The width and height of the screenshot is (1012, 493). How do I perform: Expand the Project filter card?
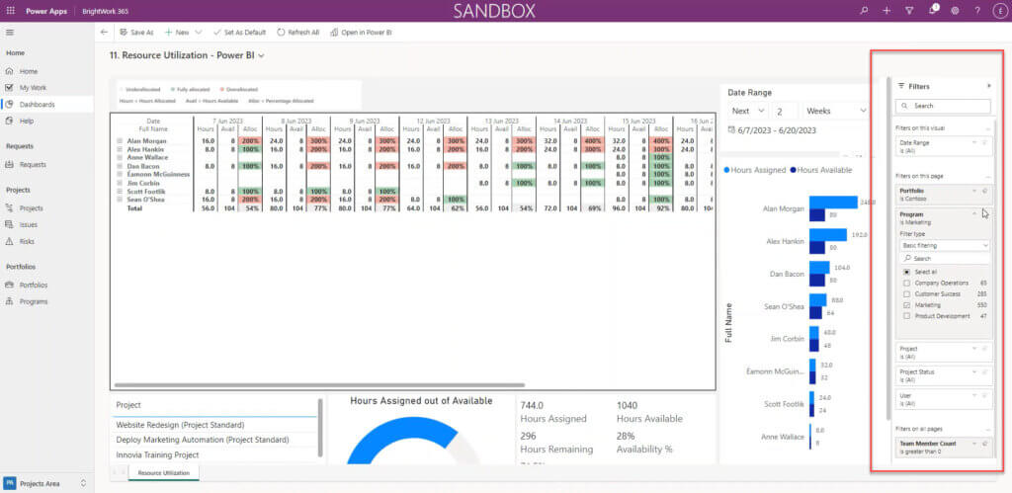tap(974, 349)
